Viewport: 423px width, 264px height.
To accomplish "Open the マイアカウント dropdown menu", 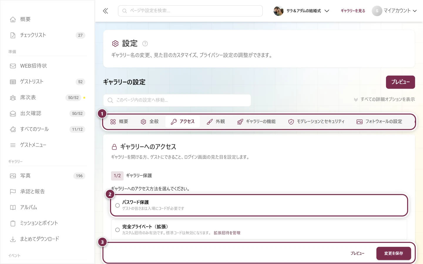I will 395,11.
